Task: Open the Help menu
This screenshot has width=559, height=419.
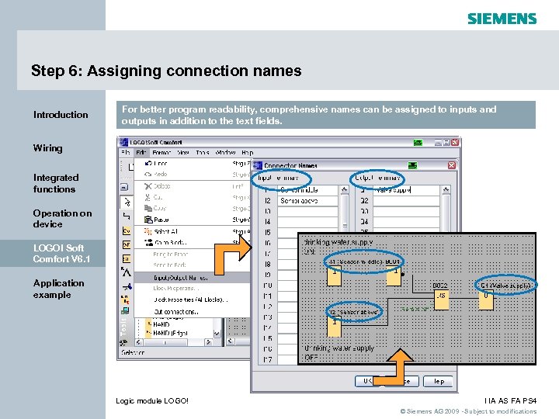Action: pyautogui.click(x=248, y=153)
